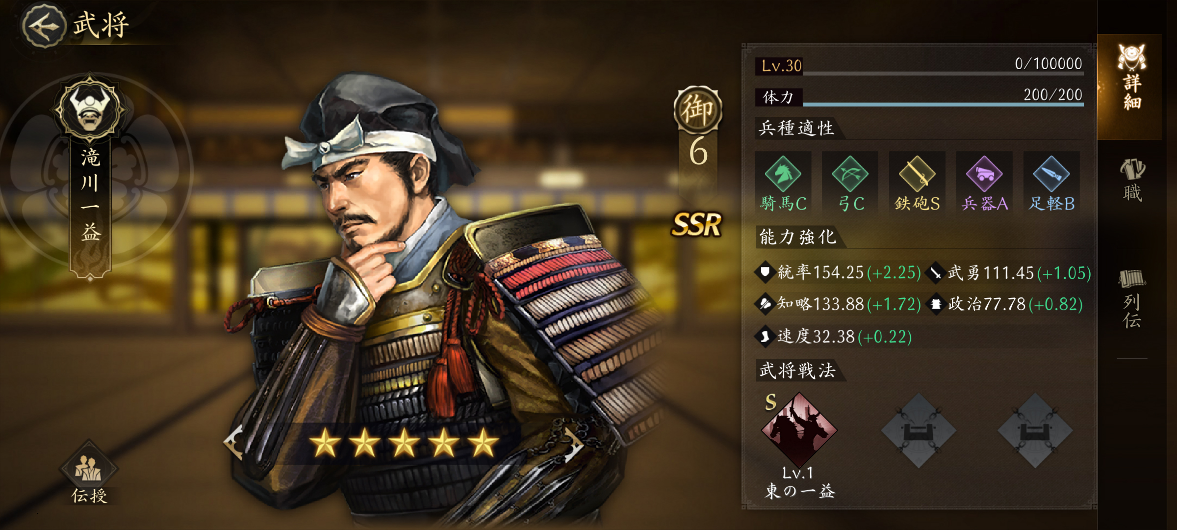Go back using the arrow button
Screen dimensions: 1177x530
(x=44, y=26)
